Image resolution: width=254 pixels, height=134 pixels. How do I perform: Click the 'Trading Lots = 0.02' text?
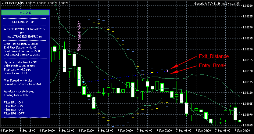coord(16,95)
